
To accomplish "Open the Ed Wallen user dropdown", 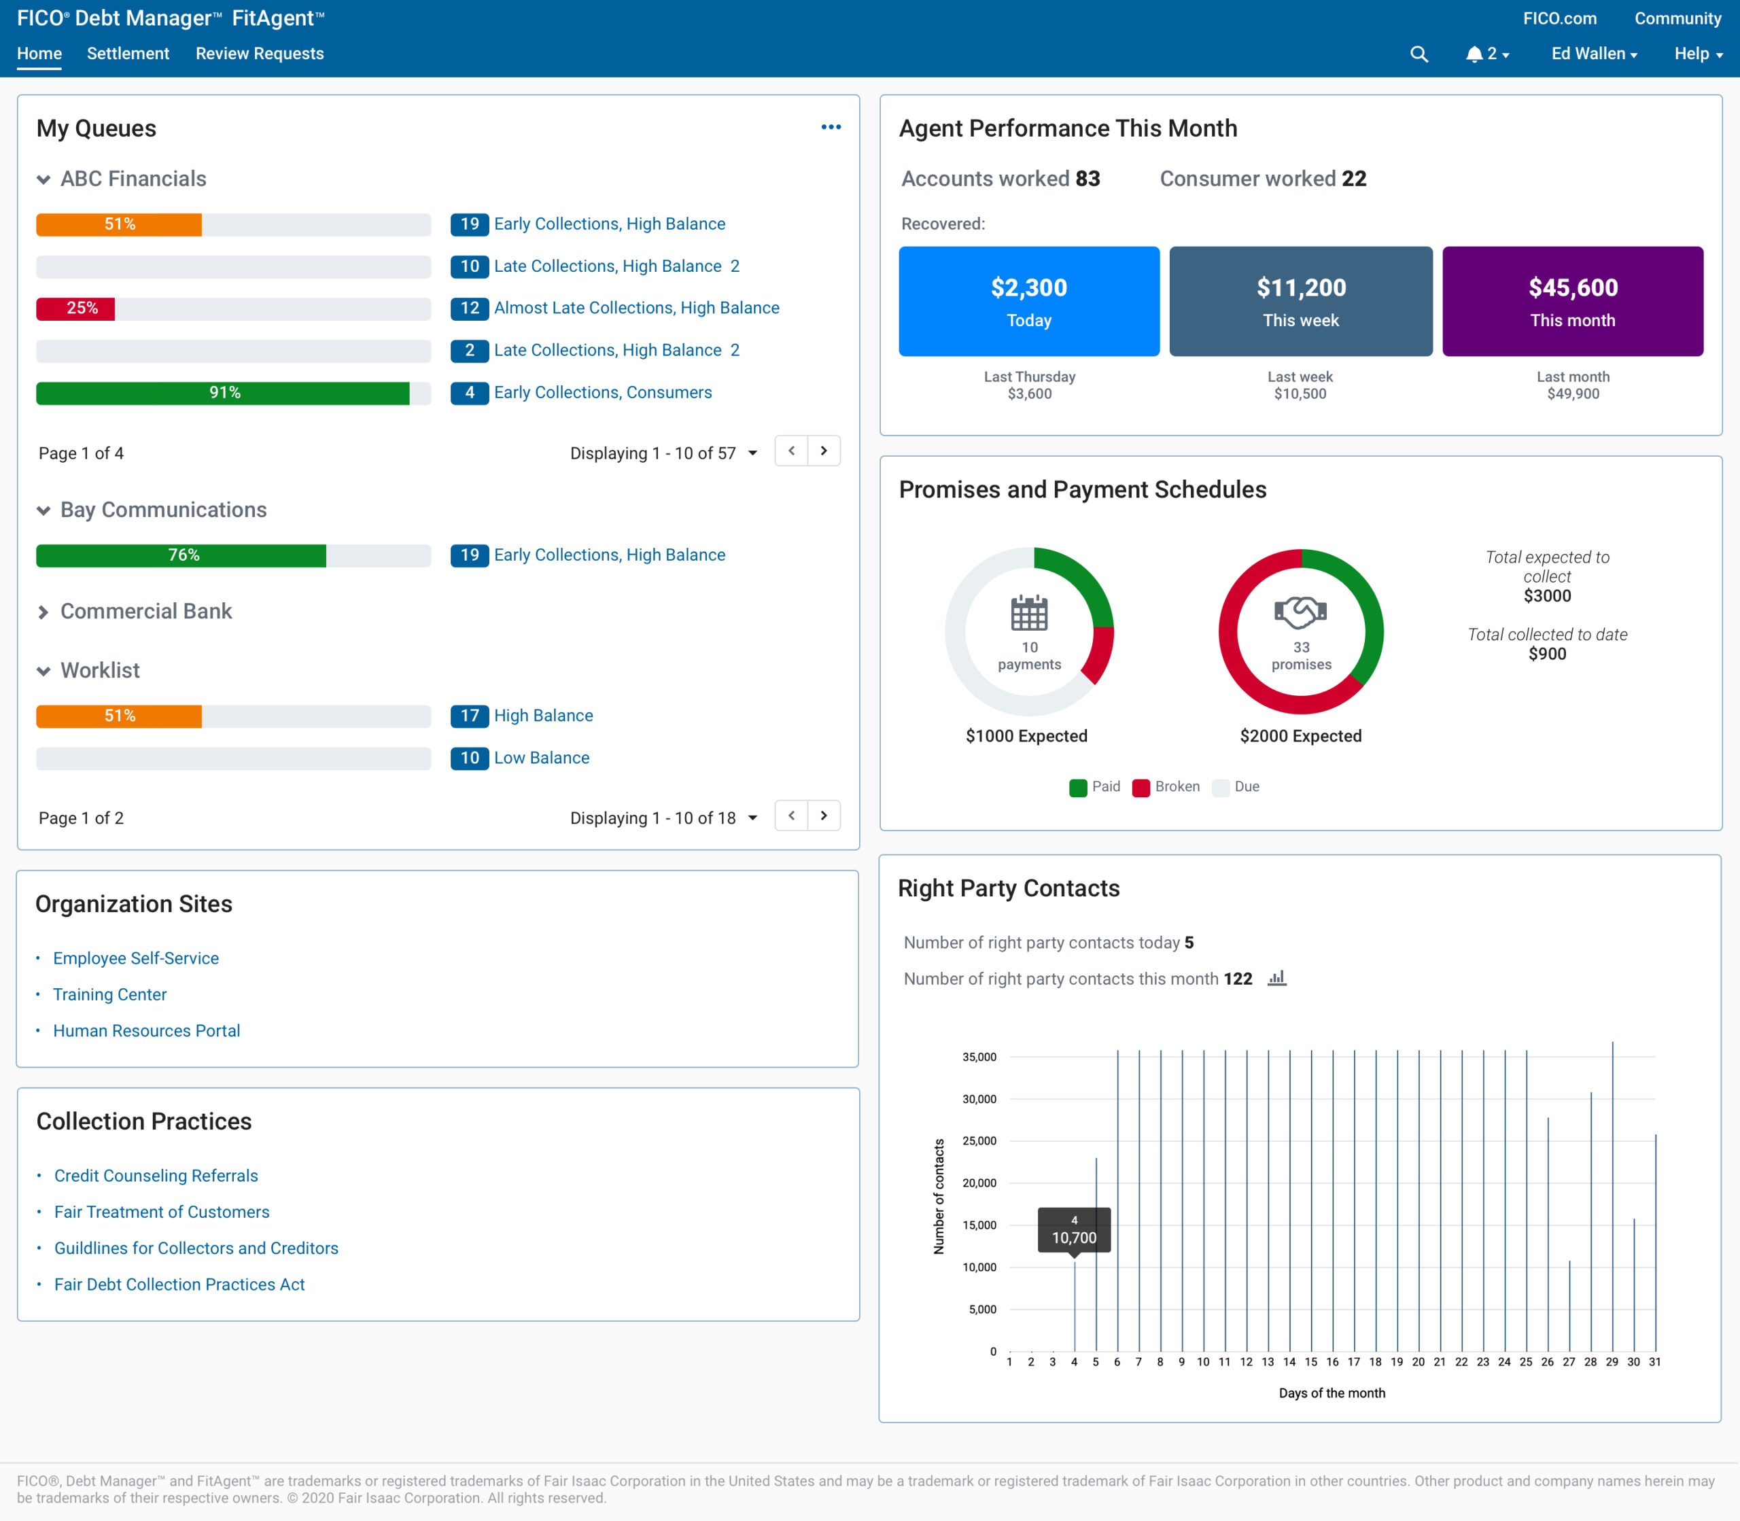I will (1594, 54).
